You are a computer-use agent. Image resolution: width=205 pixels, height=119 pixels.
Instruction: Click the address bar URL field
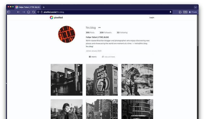coord(104,12)
